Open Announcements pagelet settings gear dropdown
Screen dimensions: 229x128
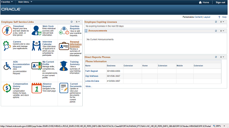(222, 31)
